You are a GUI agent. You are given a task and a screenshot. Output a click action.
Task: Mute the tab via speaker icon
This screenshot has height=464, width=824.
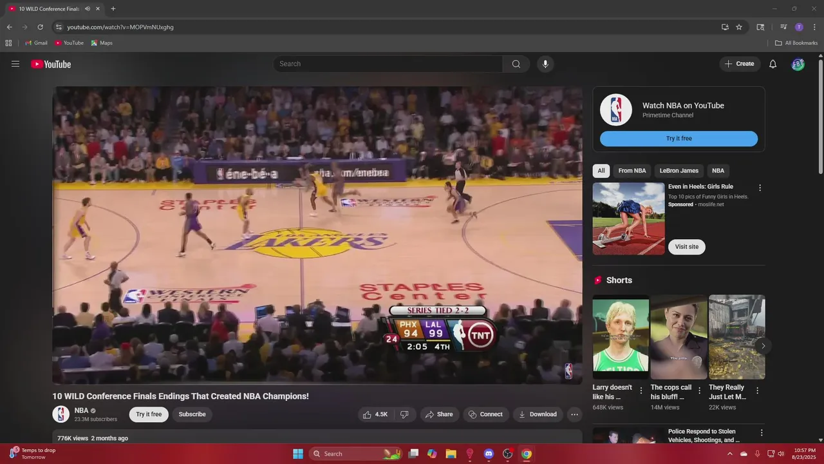coord(88,9)
